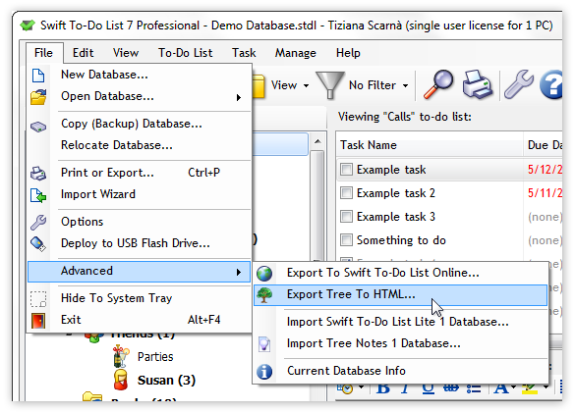Click the blue question mark help icon
Image resolution: width=575 pixels, height=412 pixels.
(x=550, y=85)
